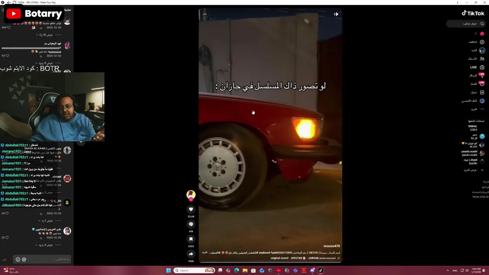Screen dimensions: 489x275
Task: Expand 1 reply under the 59-likes comment
Action: [45, 221]
